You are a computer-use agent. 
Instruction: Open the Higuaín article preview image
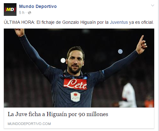tap(79, 68)
